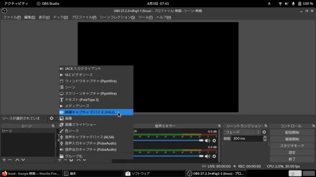Click the input method A indicator
316x177 pixels.
(x=269, y=3)
